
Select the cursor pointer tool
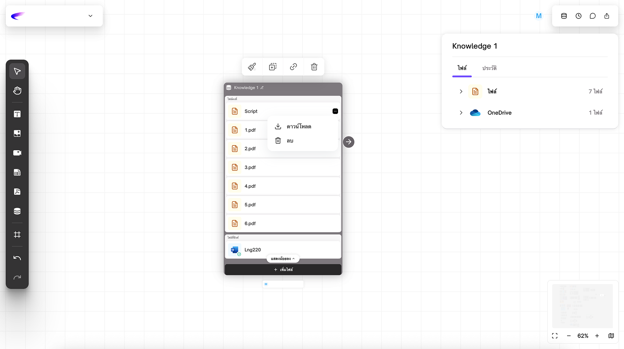[17, 72]
